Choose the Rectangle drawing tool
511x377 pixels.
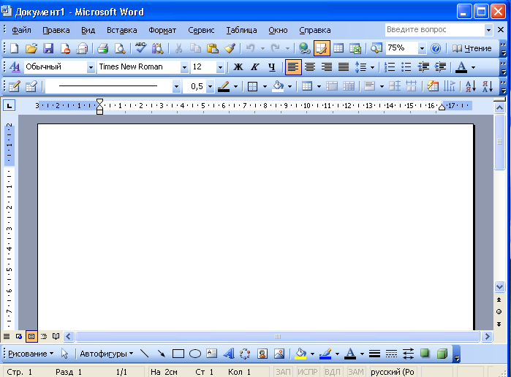178,354
